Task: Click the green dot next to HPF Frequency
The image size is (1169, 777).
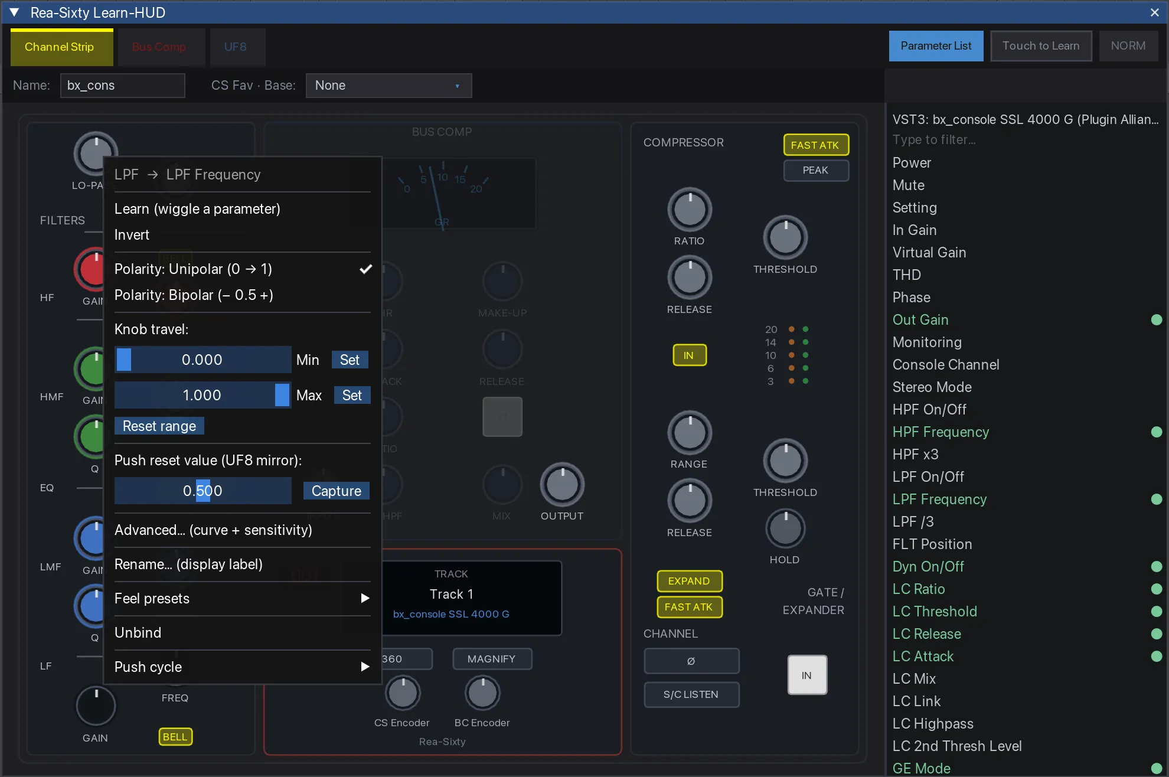Action: [1157, 432]
